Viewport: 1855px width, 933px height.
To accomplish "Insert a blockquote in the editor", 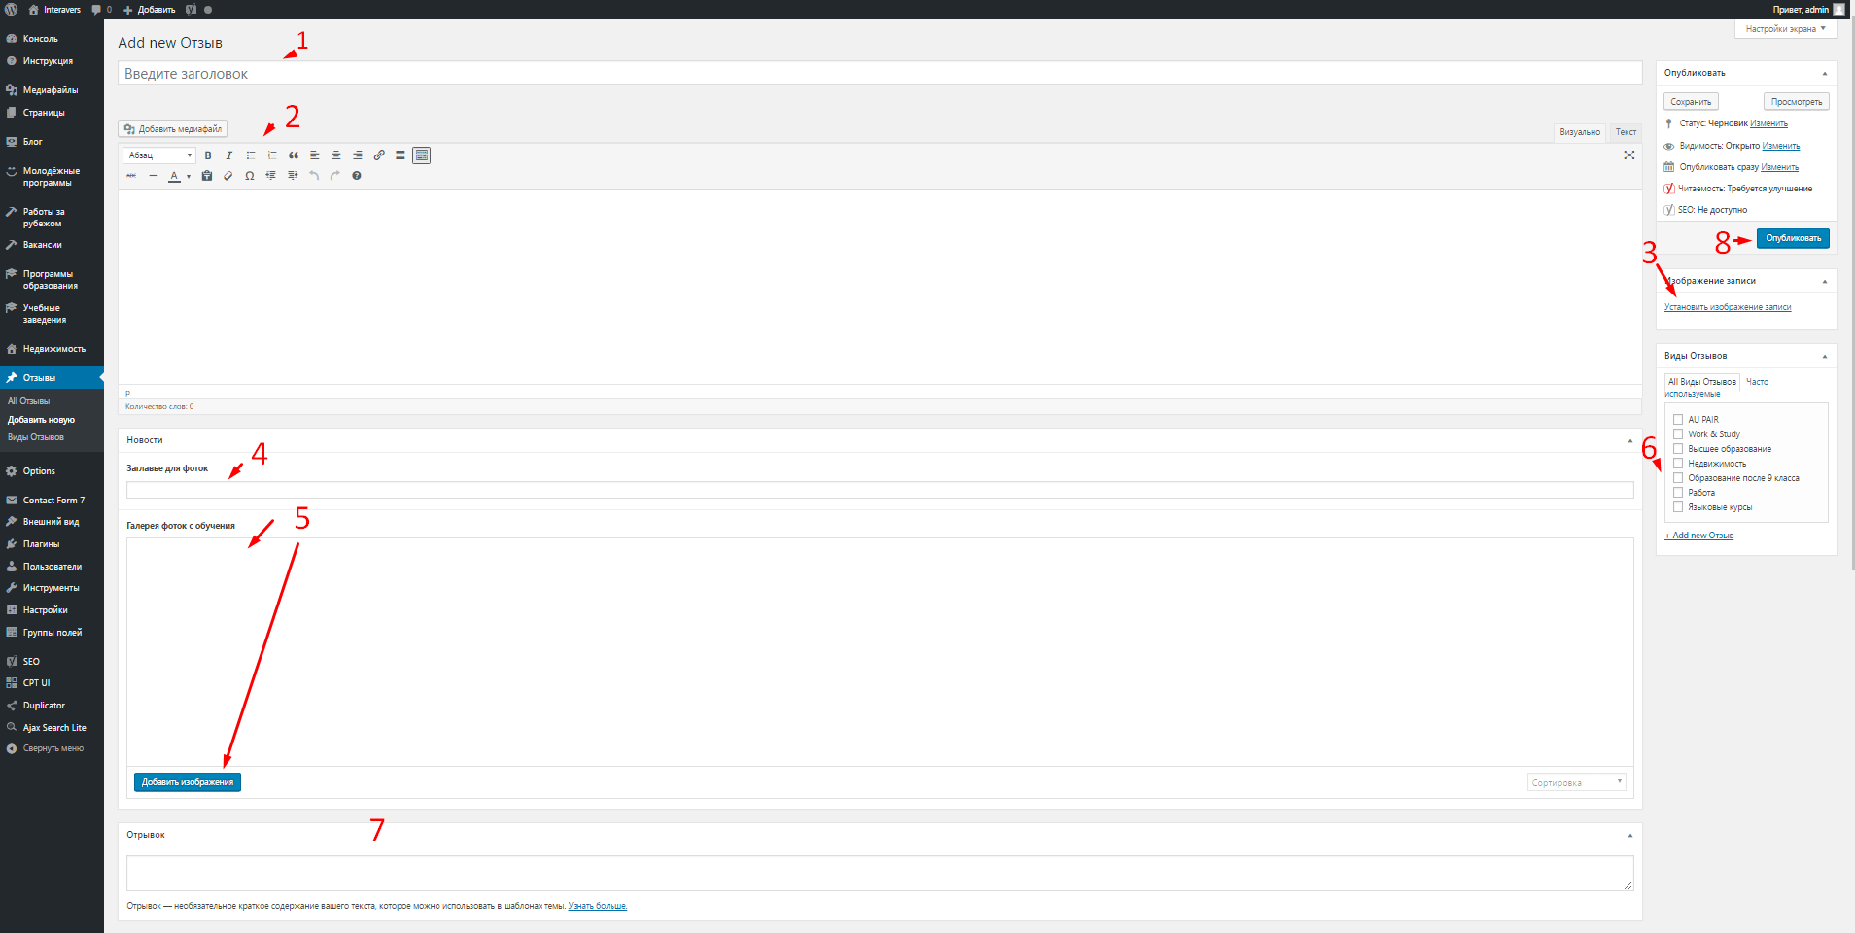I will pyautogui.click(x=294, y=155).
